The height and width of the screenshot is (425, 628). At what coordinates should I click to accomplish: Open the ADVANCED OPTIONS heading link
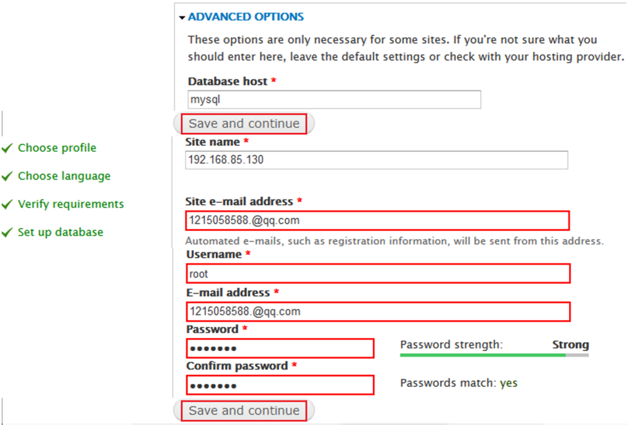pyautogui.click(x=246, y=17)
